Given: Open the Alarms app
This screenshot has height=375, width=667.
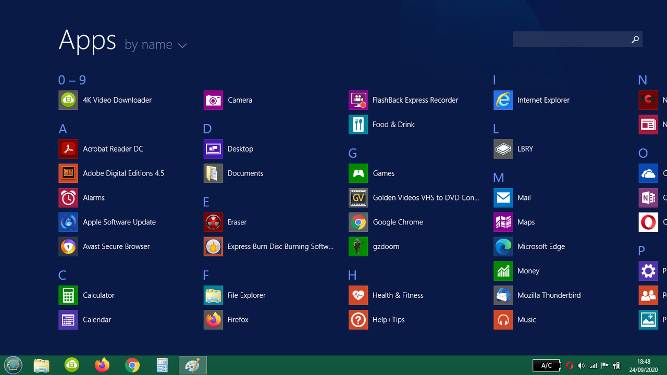Looking at the screenshot, I should coord(82,198).
